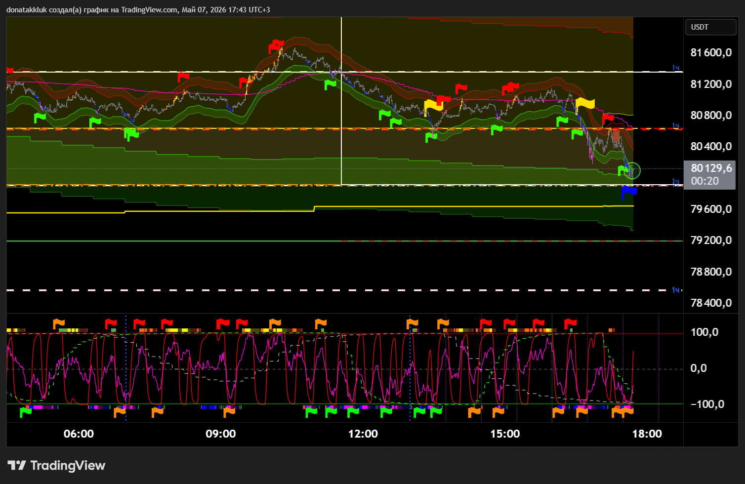Select the double red flags at price peak
745x484 pixels.
(x=276, y=46)
